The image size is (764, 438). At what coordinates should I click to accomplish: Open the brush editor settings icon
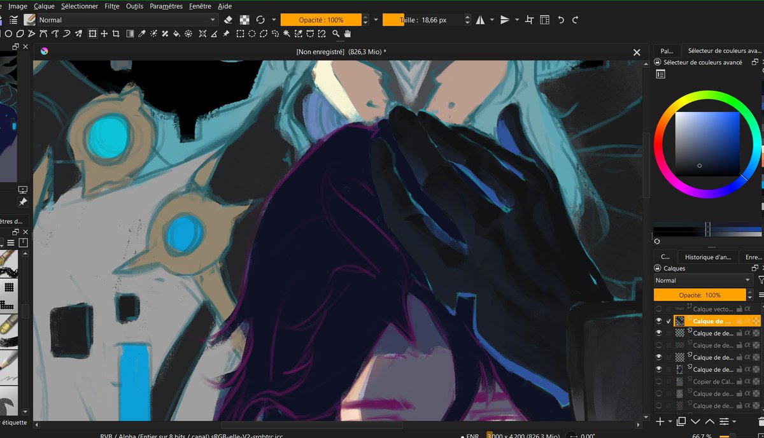click(13, 20)
